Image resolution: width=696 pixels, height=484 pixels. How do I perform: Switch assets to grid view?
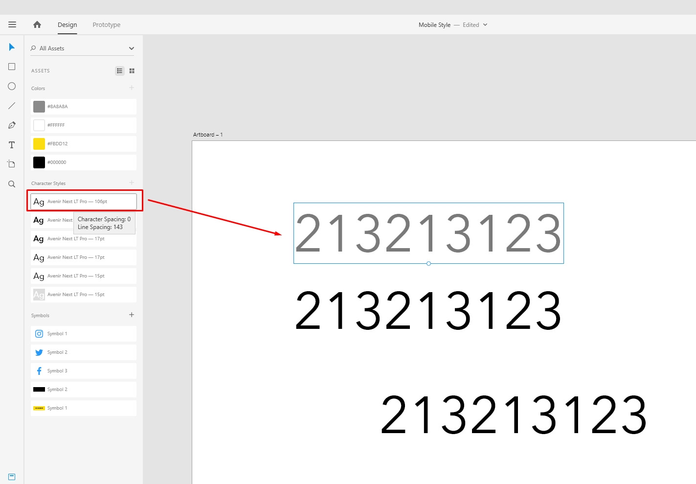[132, 71]
